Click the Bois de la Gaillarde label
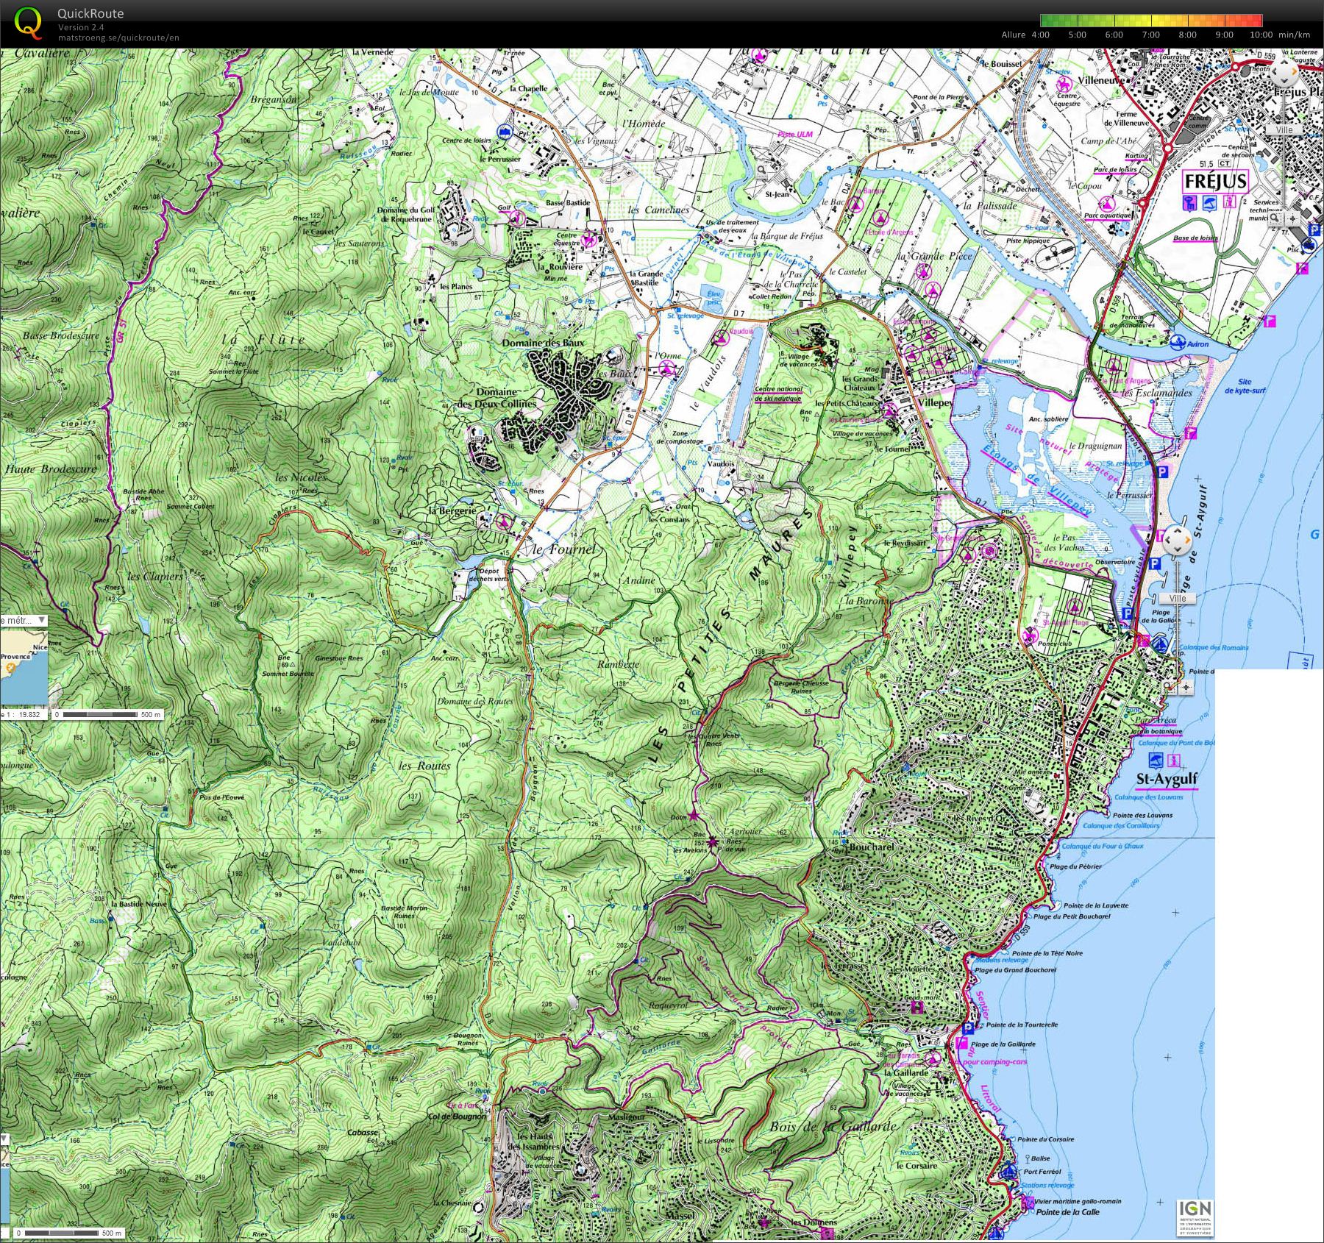This screenshot has width=1324, height=1243. pyautogui.click(x=833, y=1126)
